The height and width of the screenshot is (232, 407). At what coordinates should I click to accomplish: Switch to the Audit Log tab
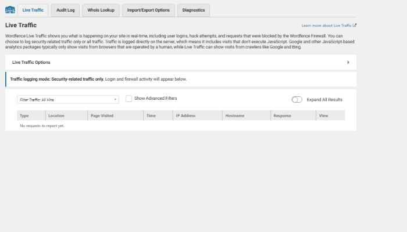coord(65,10)
